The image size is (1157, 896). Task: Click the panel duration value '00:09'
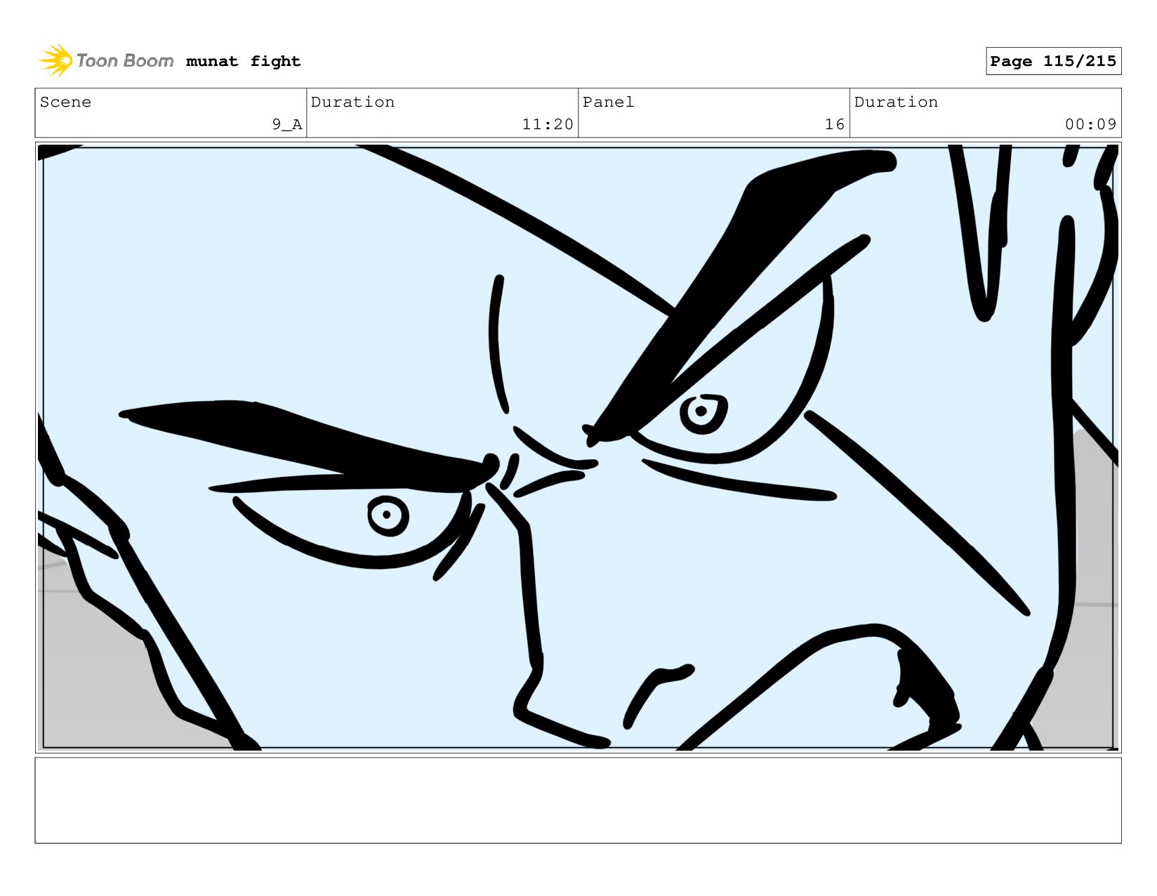point(1090,124)
